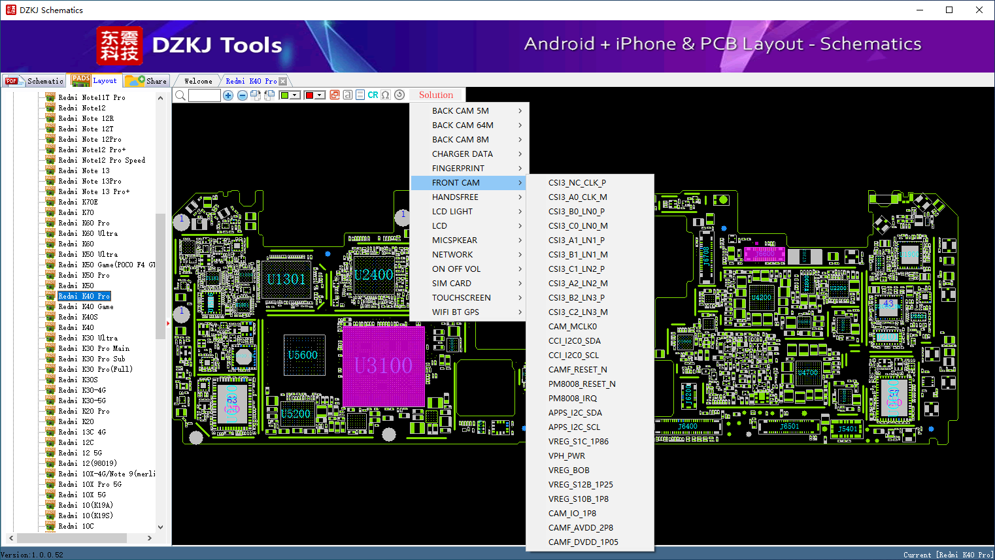
Task: Close the Redmi K40 Pro tab
Action: [283, 82]
